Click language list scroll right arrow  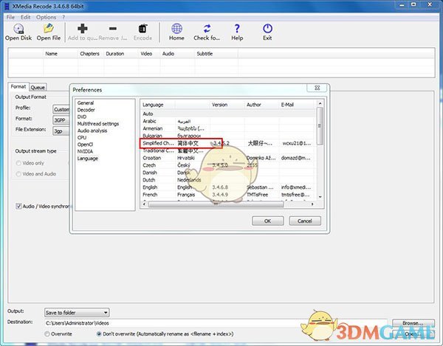[x=312, y=204]
